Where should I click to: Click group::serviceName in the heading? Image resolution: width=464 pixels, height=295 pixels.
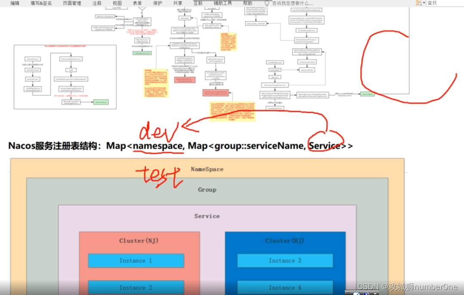[259, 146]
